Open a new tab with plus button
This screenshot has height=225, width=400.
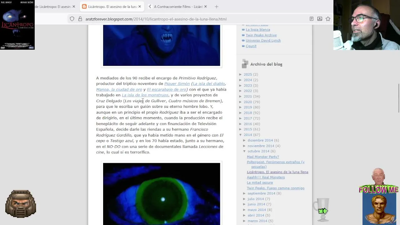point(217,7)
